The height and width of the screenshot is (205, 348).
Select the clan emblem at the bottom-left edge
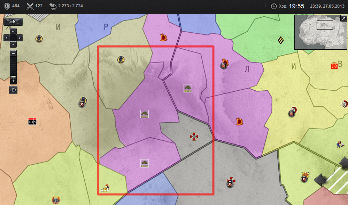click(56, 200)
